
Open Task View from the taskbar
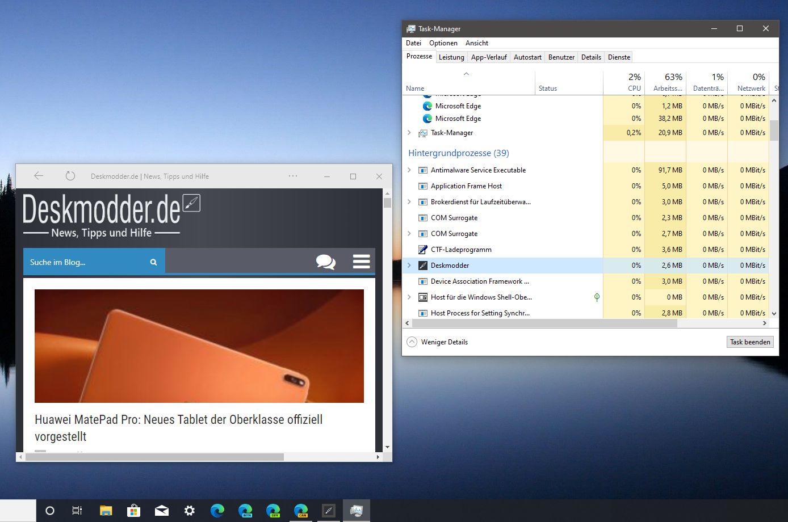tap(77, 511)
